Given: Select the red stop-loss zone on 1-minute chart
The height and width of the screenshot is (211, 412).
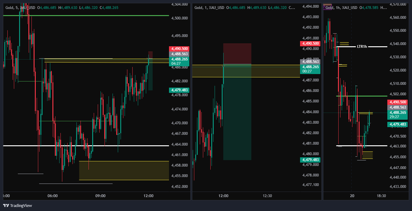Looking at the screenshot, I should [237, 54].
